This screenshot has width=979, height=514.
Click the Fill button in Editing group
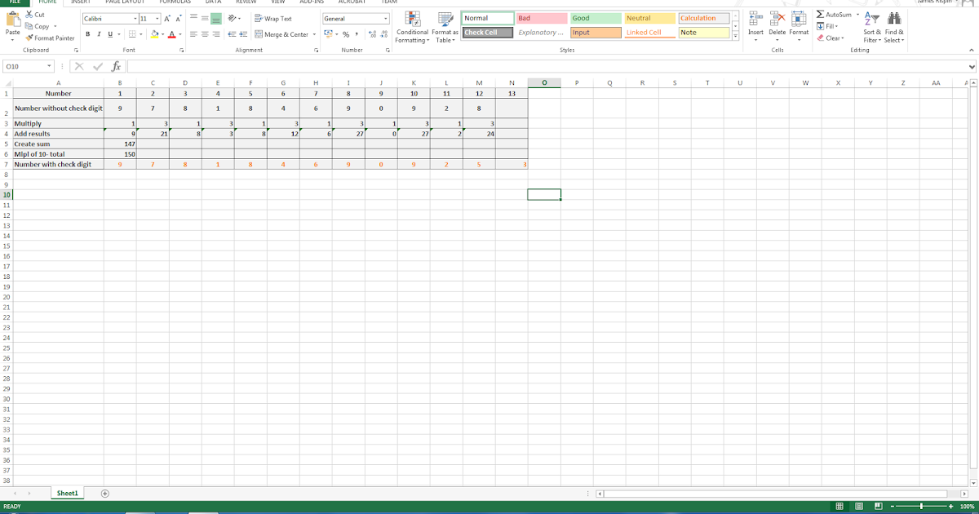click(826, 26)
